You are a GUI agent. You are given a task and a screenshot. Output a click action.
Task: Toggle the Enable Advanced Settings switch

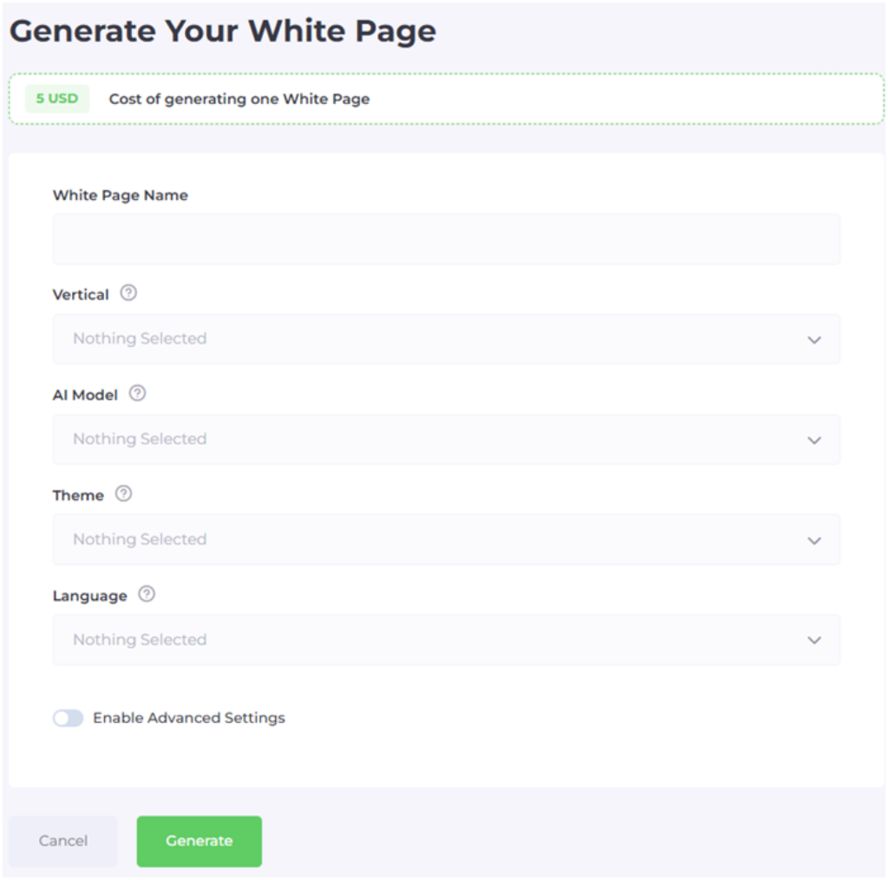pyautogui.click(x=68, y=718)
